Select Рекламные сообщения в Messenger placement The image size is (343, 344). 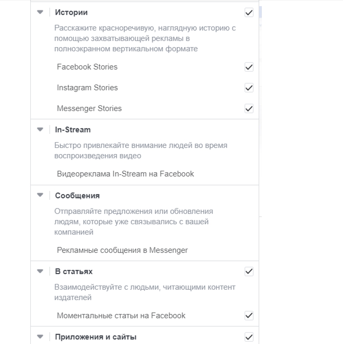(122, 250)
